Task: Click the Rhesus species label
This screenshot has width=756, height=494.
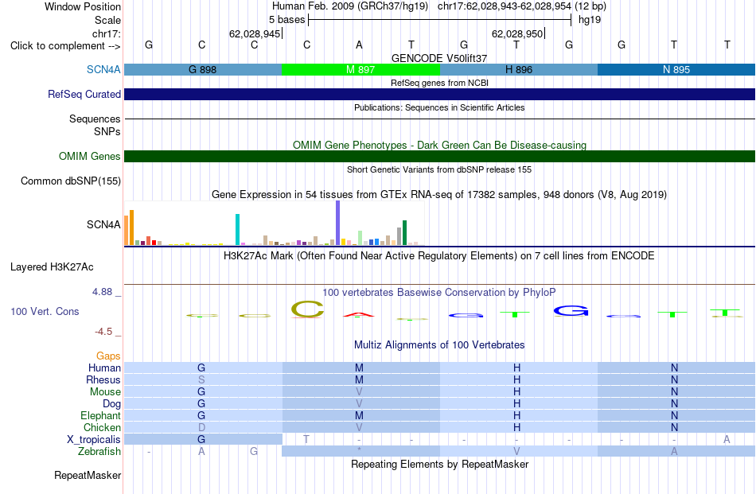Action: click(x=103, y=379)
